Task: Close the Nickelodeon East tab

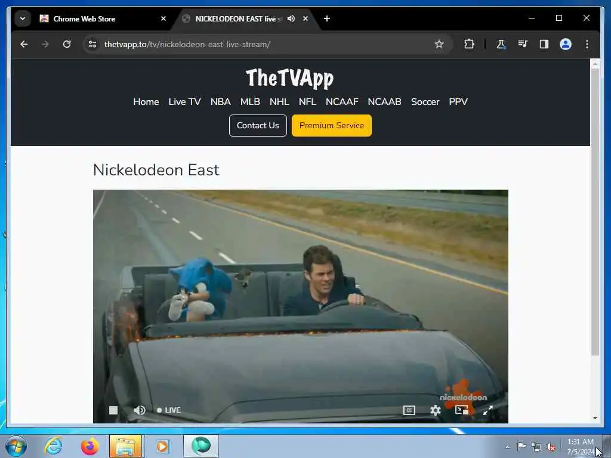Action: click(x=305, y=18)
